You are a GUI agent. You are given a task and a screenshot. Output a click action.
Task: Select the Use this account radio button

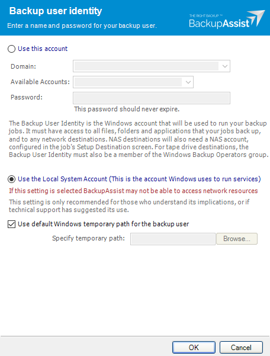click(12, 49)
